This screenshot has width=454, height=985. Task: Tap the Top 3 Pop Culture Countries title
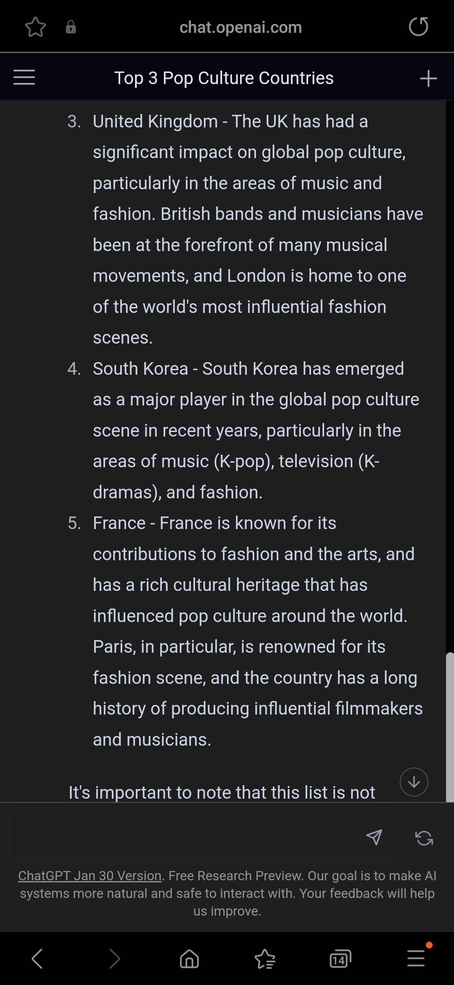point(224,78)
